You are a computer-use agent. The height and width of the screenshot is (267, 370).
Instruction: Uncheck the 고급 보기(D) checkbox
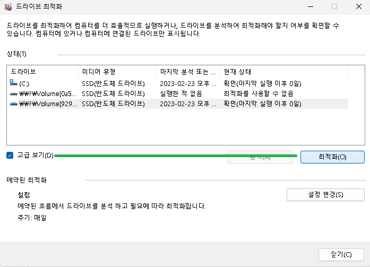coord(10,155)
